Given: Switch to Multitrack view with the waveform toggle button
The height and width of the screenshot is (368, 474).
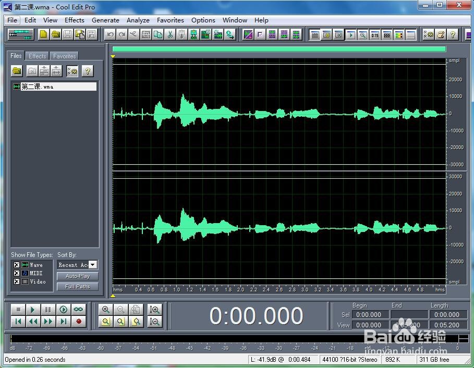Looking at the screenshot, I should click(x=20, y=34).
